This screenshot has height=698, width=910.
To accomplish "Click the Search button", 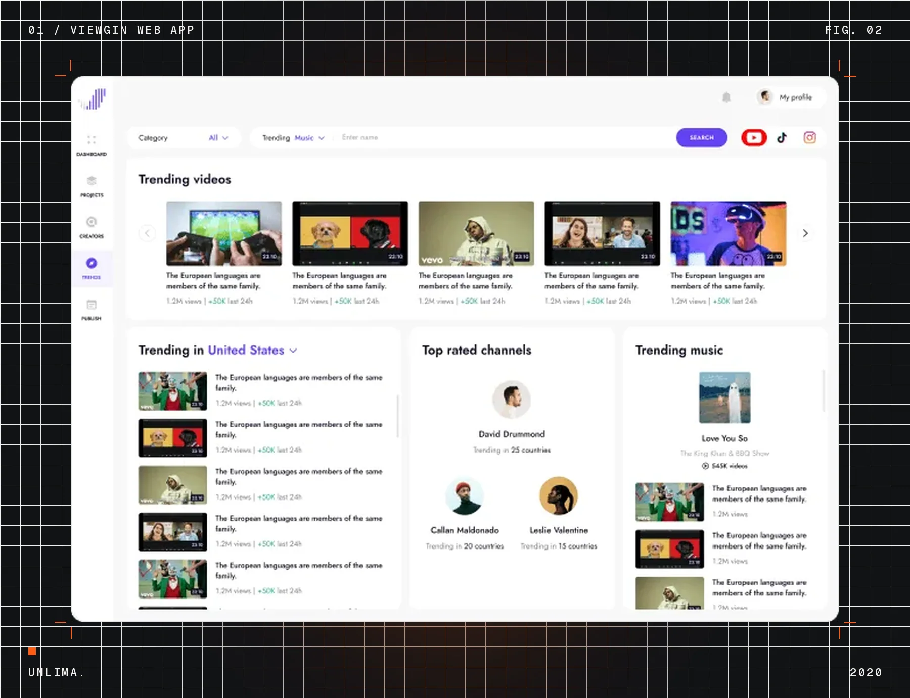I will (x=702, y=137).
